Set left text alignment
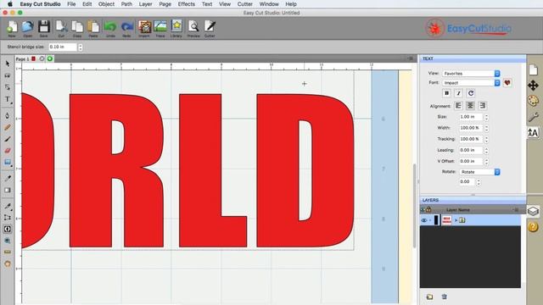543x305 pixels. click(x=458, y=106)
